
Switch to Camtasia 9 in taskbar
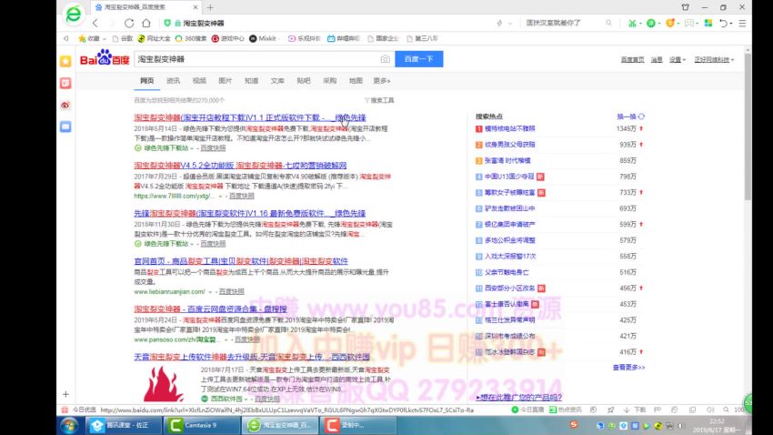click(x=201, y=425)
